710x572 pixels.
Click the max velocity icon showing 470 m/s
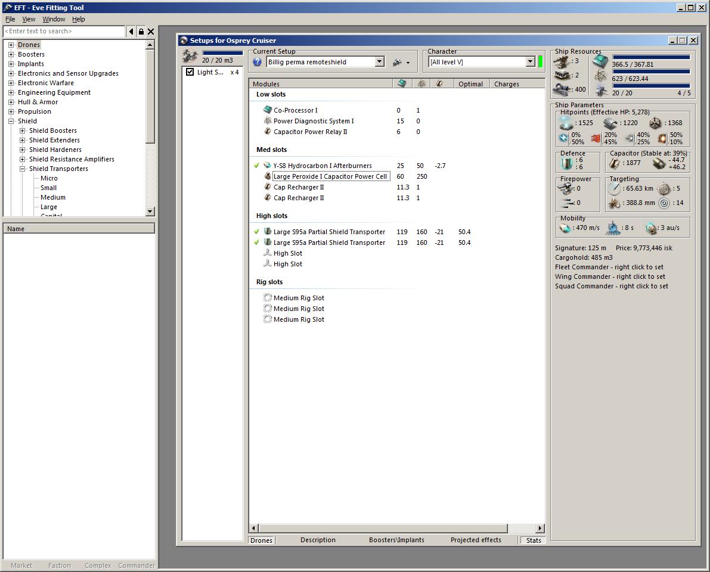coord(565,228)
